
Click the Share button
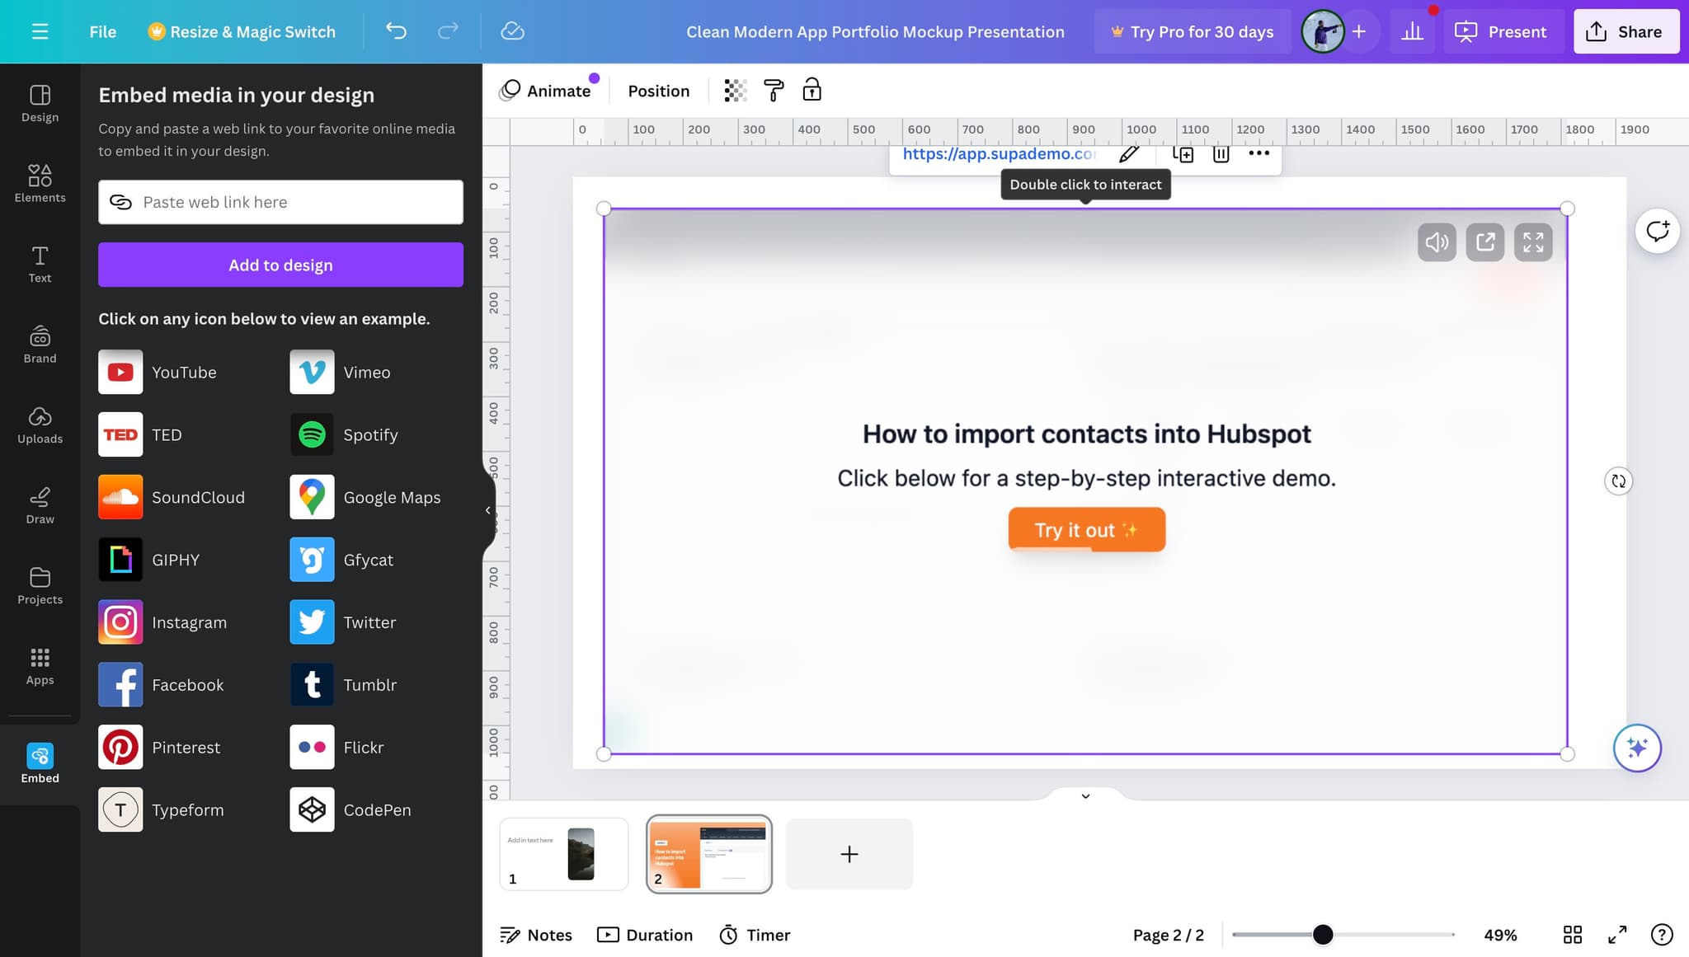pyautogui.click(x=1625, y=31)
